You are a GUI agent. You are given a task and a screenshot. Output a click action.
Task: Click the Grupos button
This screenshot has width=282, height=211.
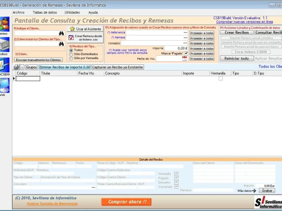31,67
